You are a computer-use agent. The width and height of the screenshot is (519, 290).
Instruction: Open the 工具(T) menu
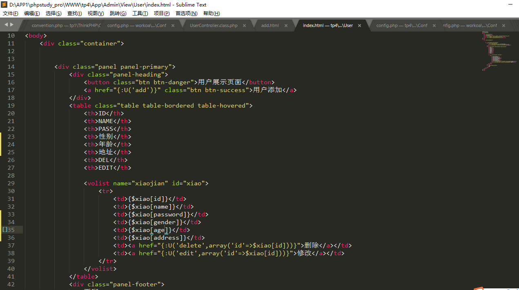pos(140,13)
